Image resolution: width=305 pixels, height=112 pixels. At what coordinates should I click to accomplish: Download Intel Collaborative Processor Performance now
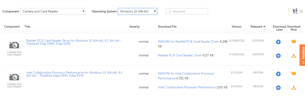click(x=293, y=88)
